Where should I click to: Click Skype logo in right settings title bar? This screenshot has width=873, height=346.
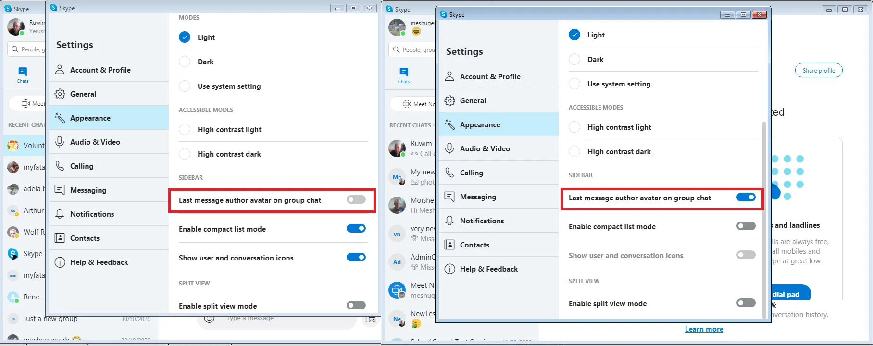(x=443, y=14)
